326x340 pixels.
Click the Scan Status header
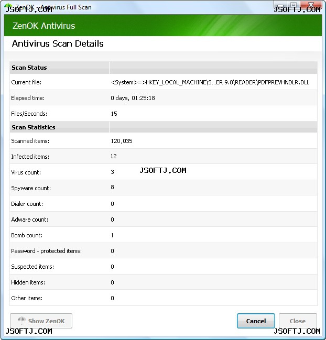[x=29, y=68]
